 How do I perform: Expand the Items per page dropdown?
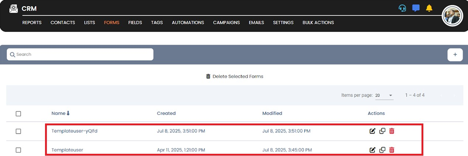(x=384, y=95)
